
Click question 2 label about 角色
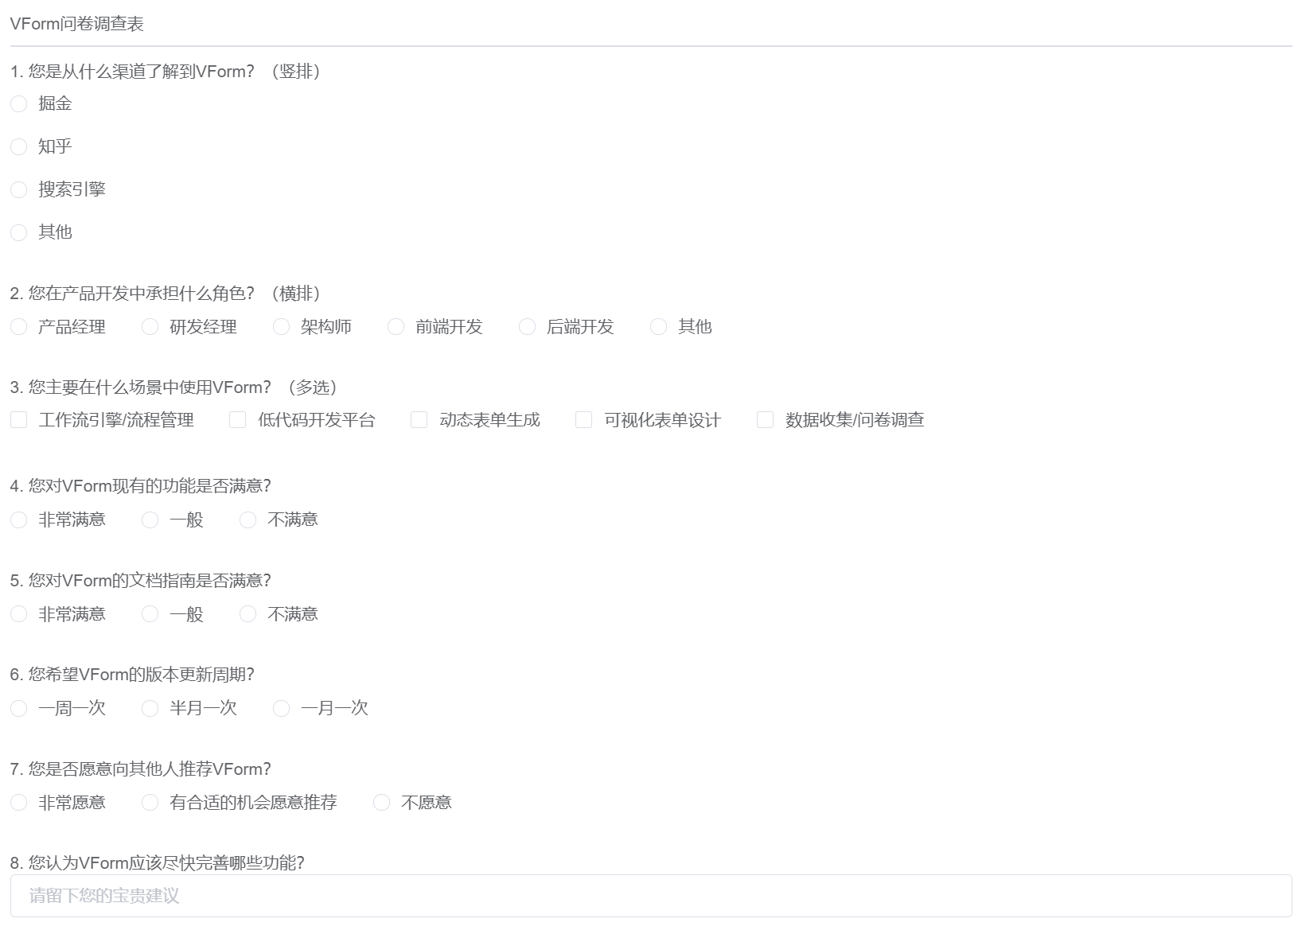point(166,294)
